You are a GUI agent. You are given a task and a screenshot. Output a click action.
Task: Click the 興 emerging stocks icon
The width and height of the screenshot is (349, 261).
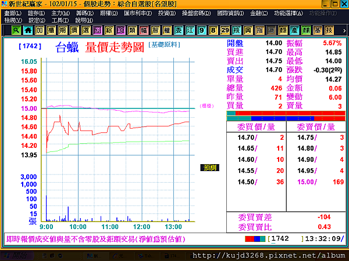(248, 30)
